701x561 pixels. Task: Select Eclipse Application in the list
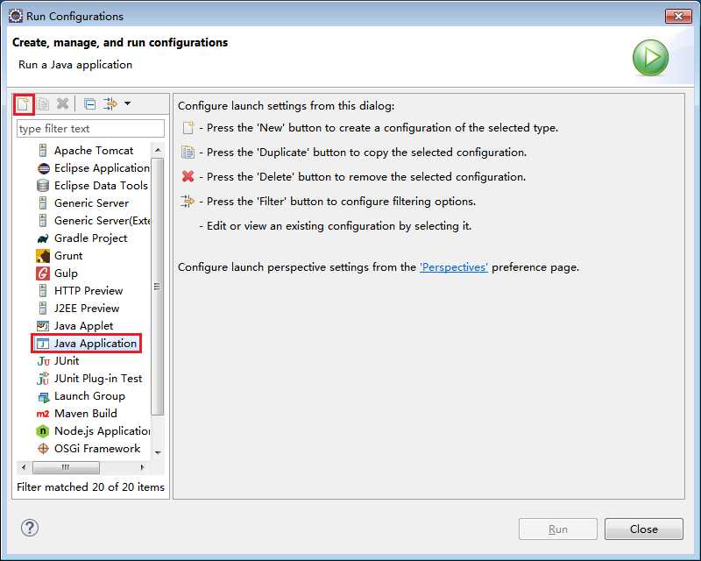[x=102, y=168]
